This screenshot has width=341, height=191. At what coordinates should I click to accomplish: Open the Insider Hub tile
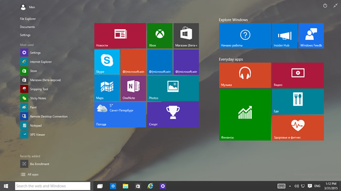pyautogui.click(x=284, y=36)
